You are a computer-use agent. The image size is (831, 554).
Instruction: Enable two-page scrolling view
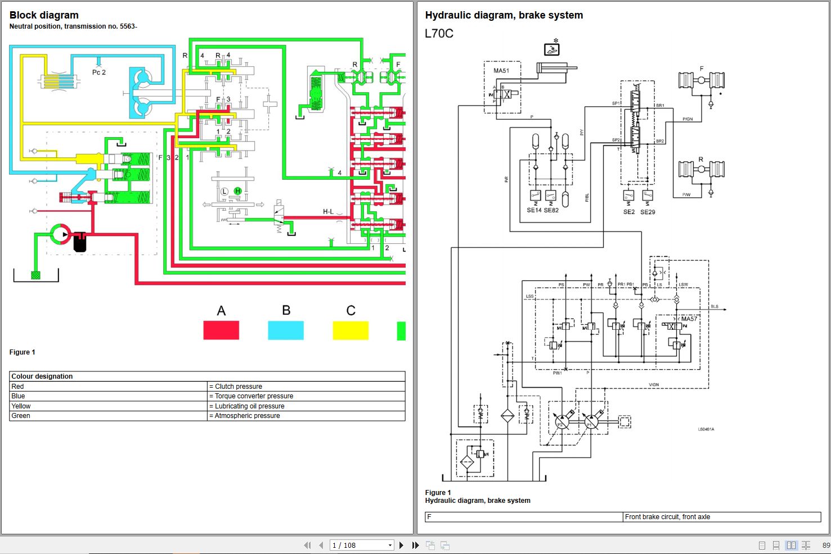click(x=806, y=545)
